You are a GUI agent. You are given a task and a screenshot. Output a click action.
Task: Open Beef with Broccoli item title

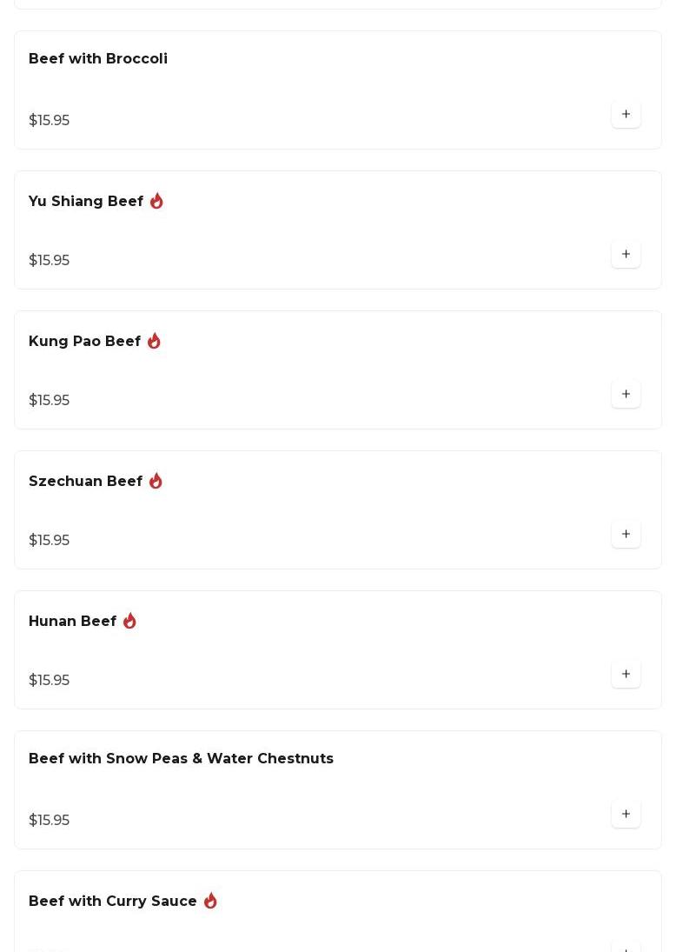pos(98,59)
